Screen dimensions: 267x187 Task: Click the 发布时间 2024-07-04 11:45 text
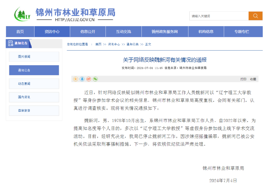coord(142,68)
